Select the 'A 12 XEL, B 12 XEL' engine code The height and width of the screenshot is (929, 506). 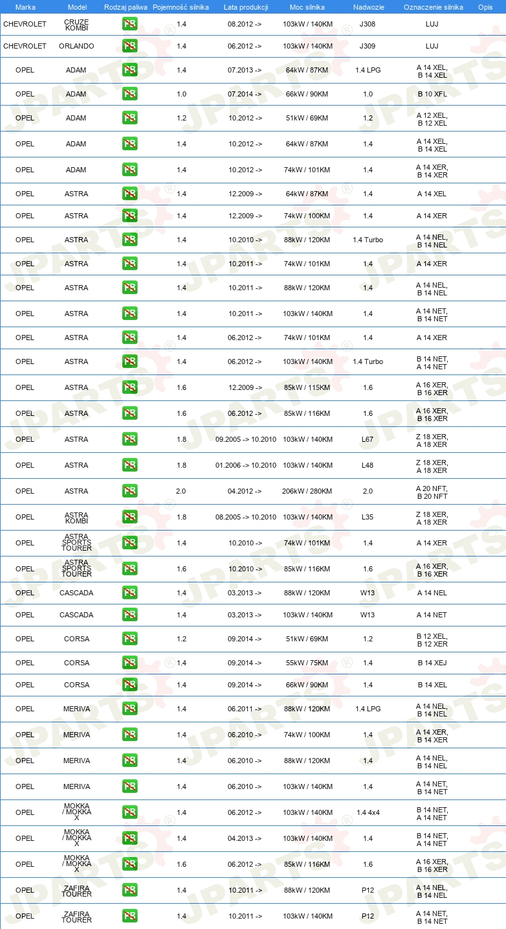pos(432,119)
